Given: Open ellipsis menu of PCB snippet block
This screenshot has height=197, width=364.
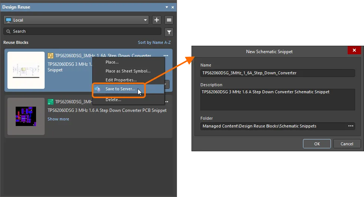Looking at the screenshot, I should click(x=167, y=101).
